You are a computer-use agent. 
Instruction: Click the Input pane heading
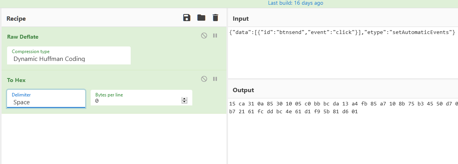tap(241, 19)
